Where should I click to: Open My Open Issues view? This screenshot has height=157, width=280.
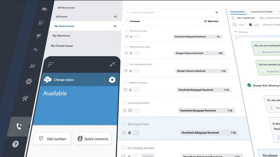(x=64, y=26)
